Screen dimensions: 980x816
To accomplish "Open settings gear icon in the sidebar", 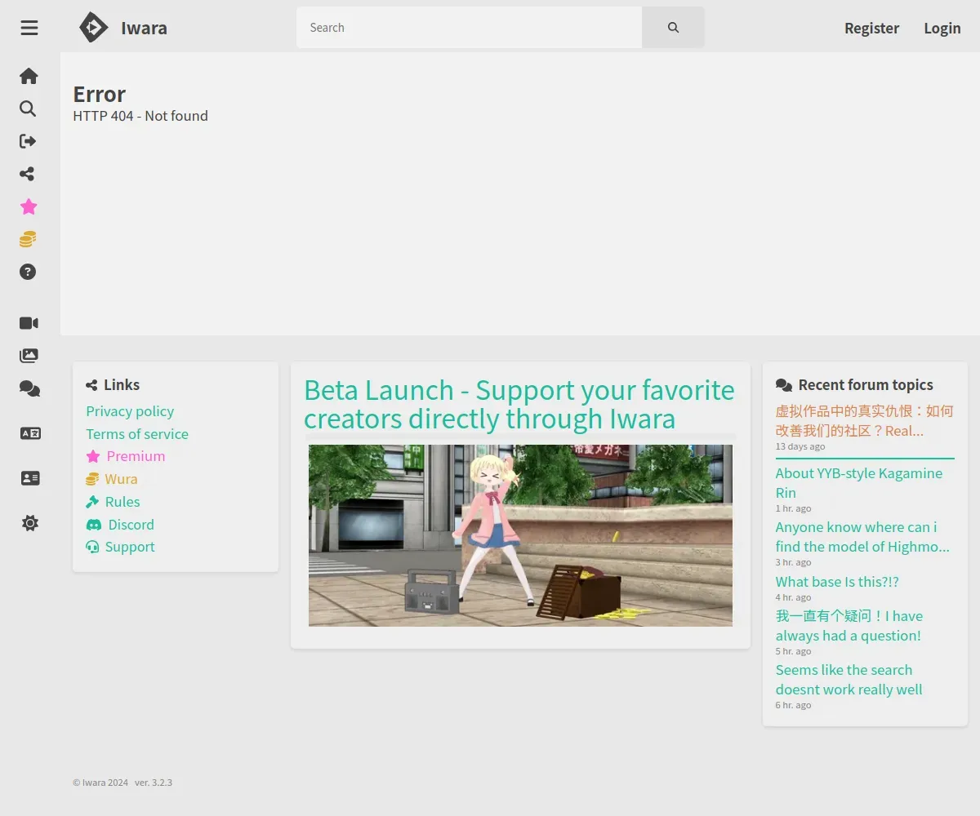I will click(30, 523).
